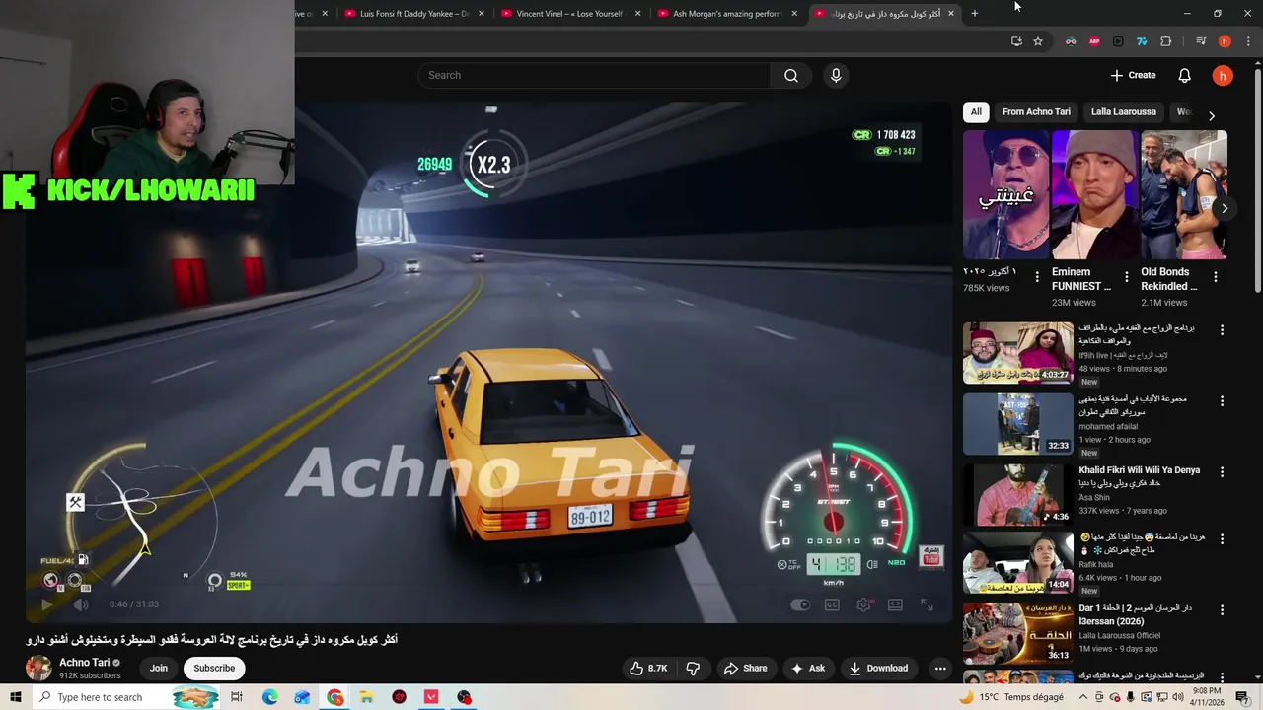Bookmark this page with star icon

tap(1038, 41)
